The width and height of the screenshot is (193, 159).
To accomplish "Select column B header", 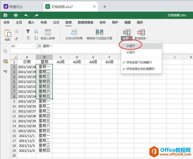I will tap(44, 57).
